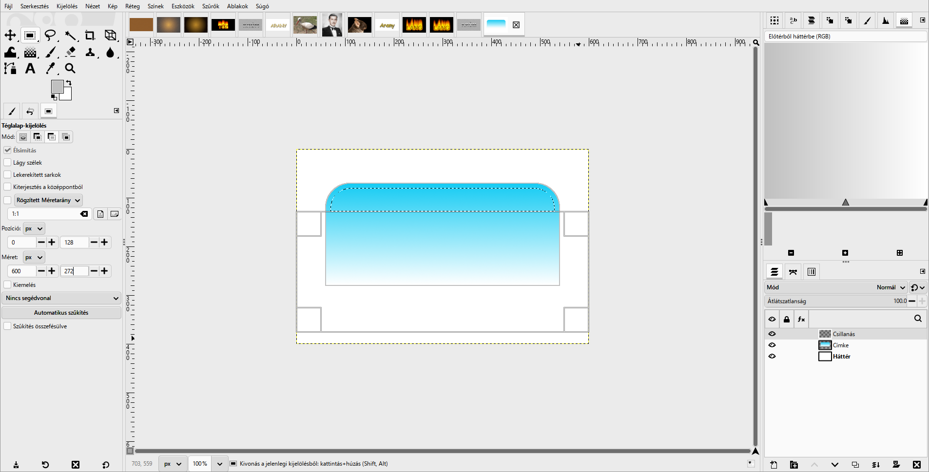This screenshot has height=472, width=929.
Task: Delete the selected layer
Action: (916, 465)
